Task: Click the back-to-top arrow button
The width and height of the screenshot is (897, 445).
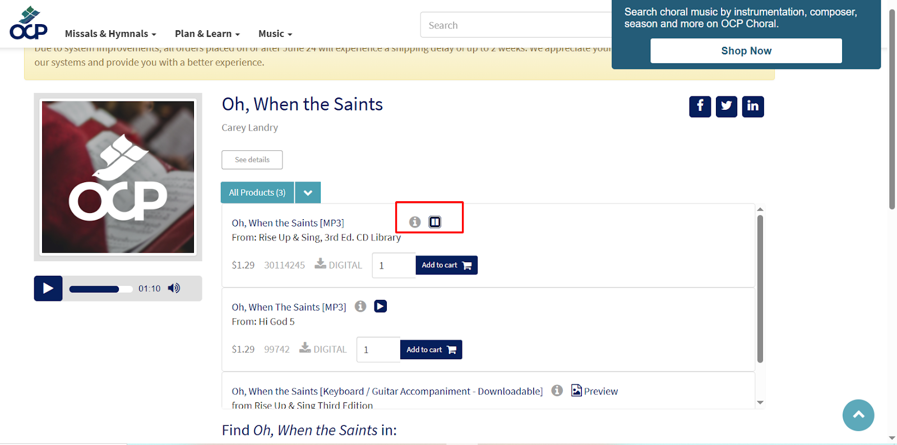Action: click(x=858, y=415)
